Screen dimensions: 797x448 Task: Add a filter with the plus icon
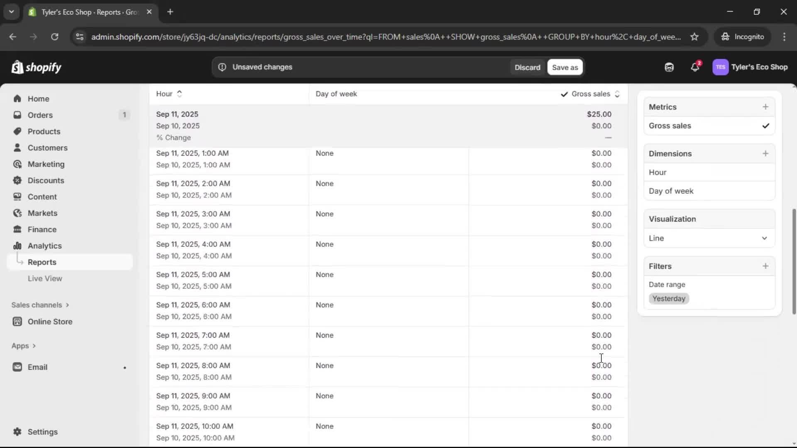click(x=765, y=266)
